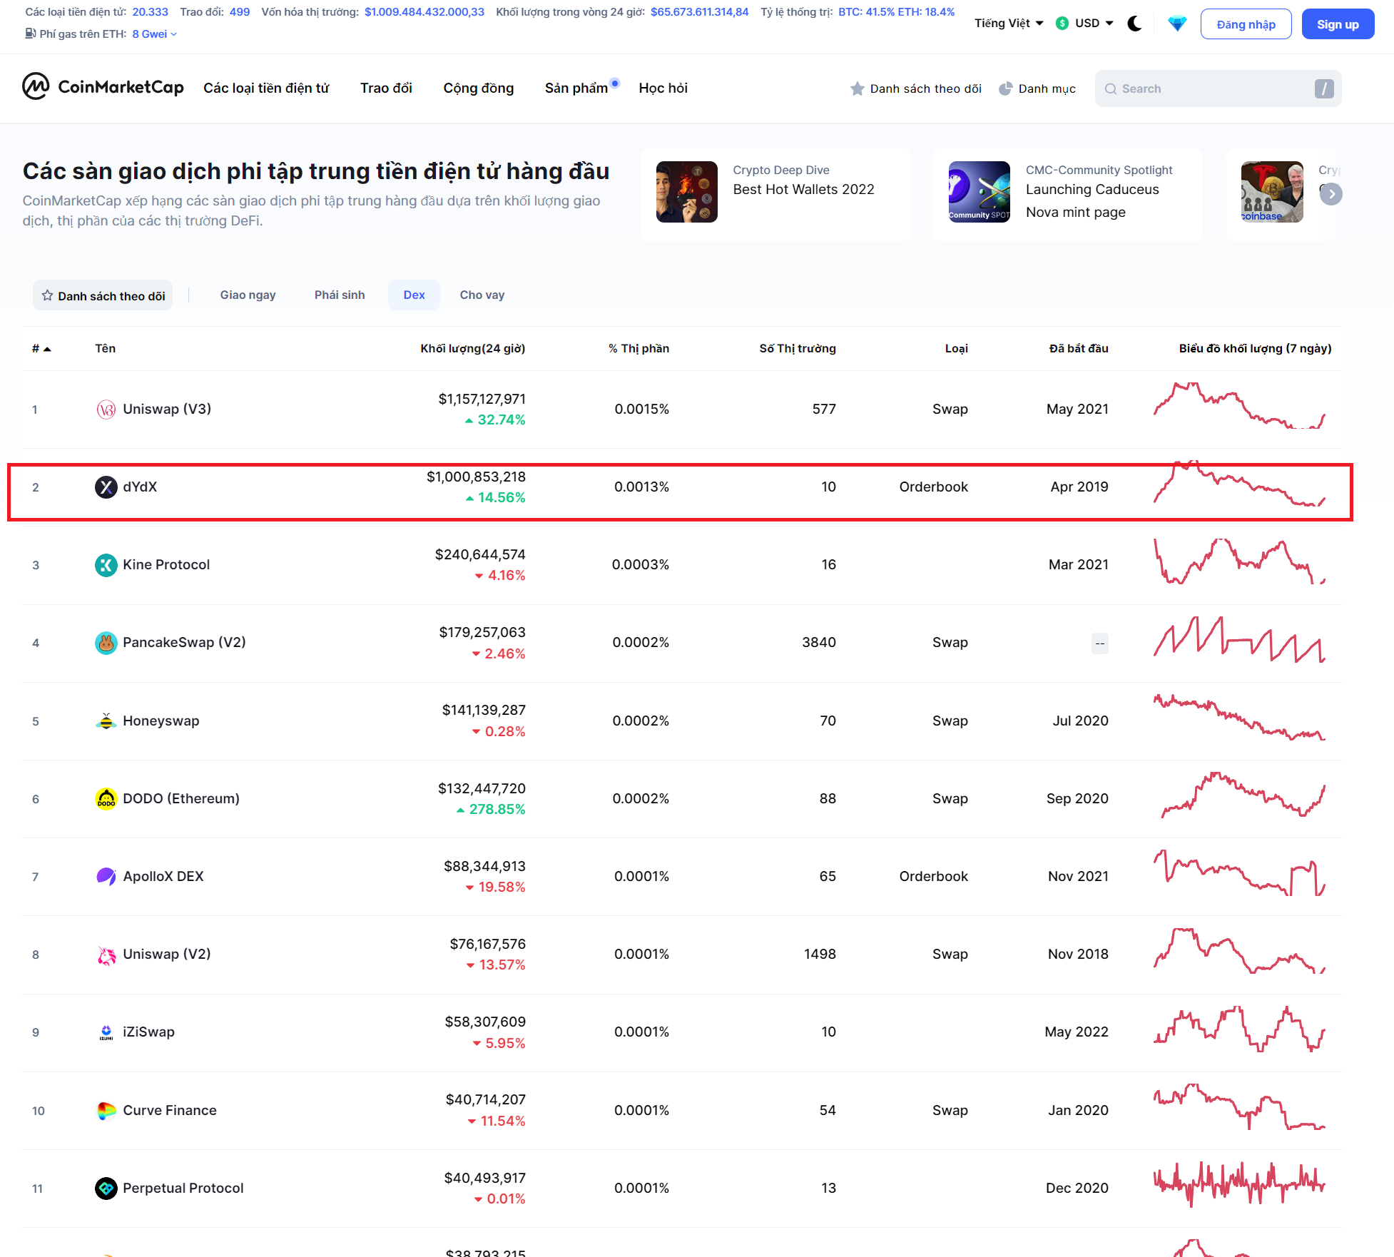This screenshot has width=1394, height=1257.
Task: Toggle dark mode moon icon
Action: pos(1134,24)
